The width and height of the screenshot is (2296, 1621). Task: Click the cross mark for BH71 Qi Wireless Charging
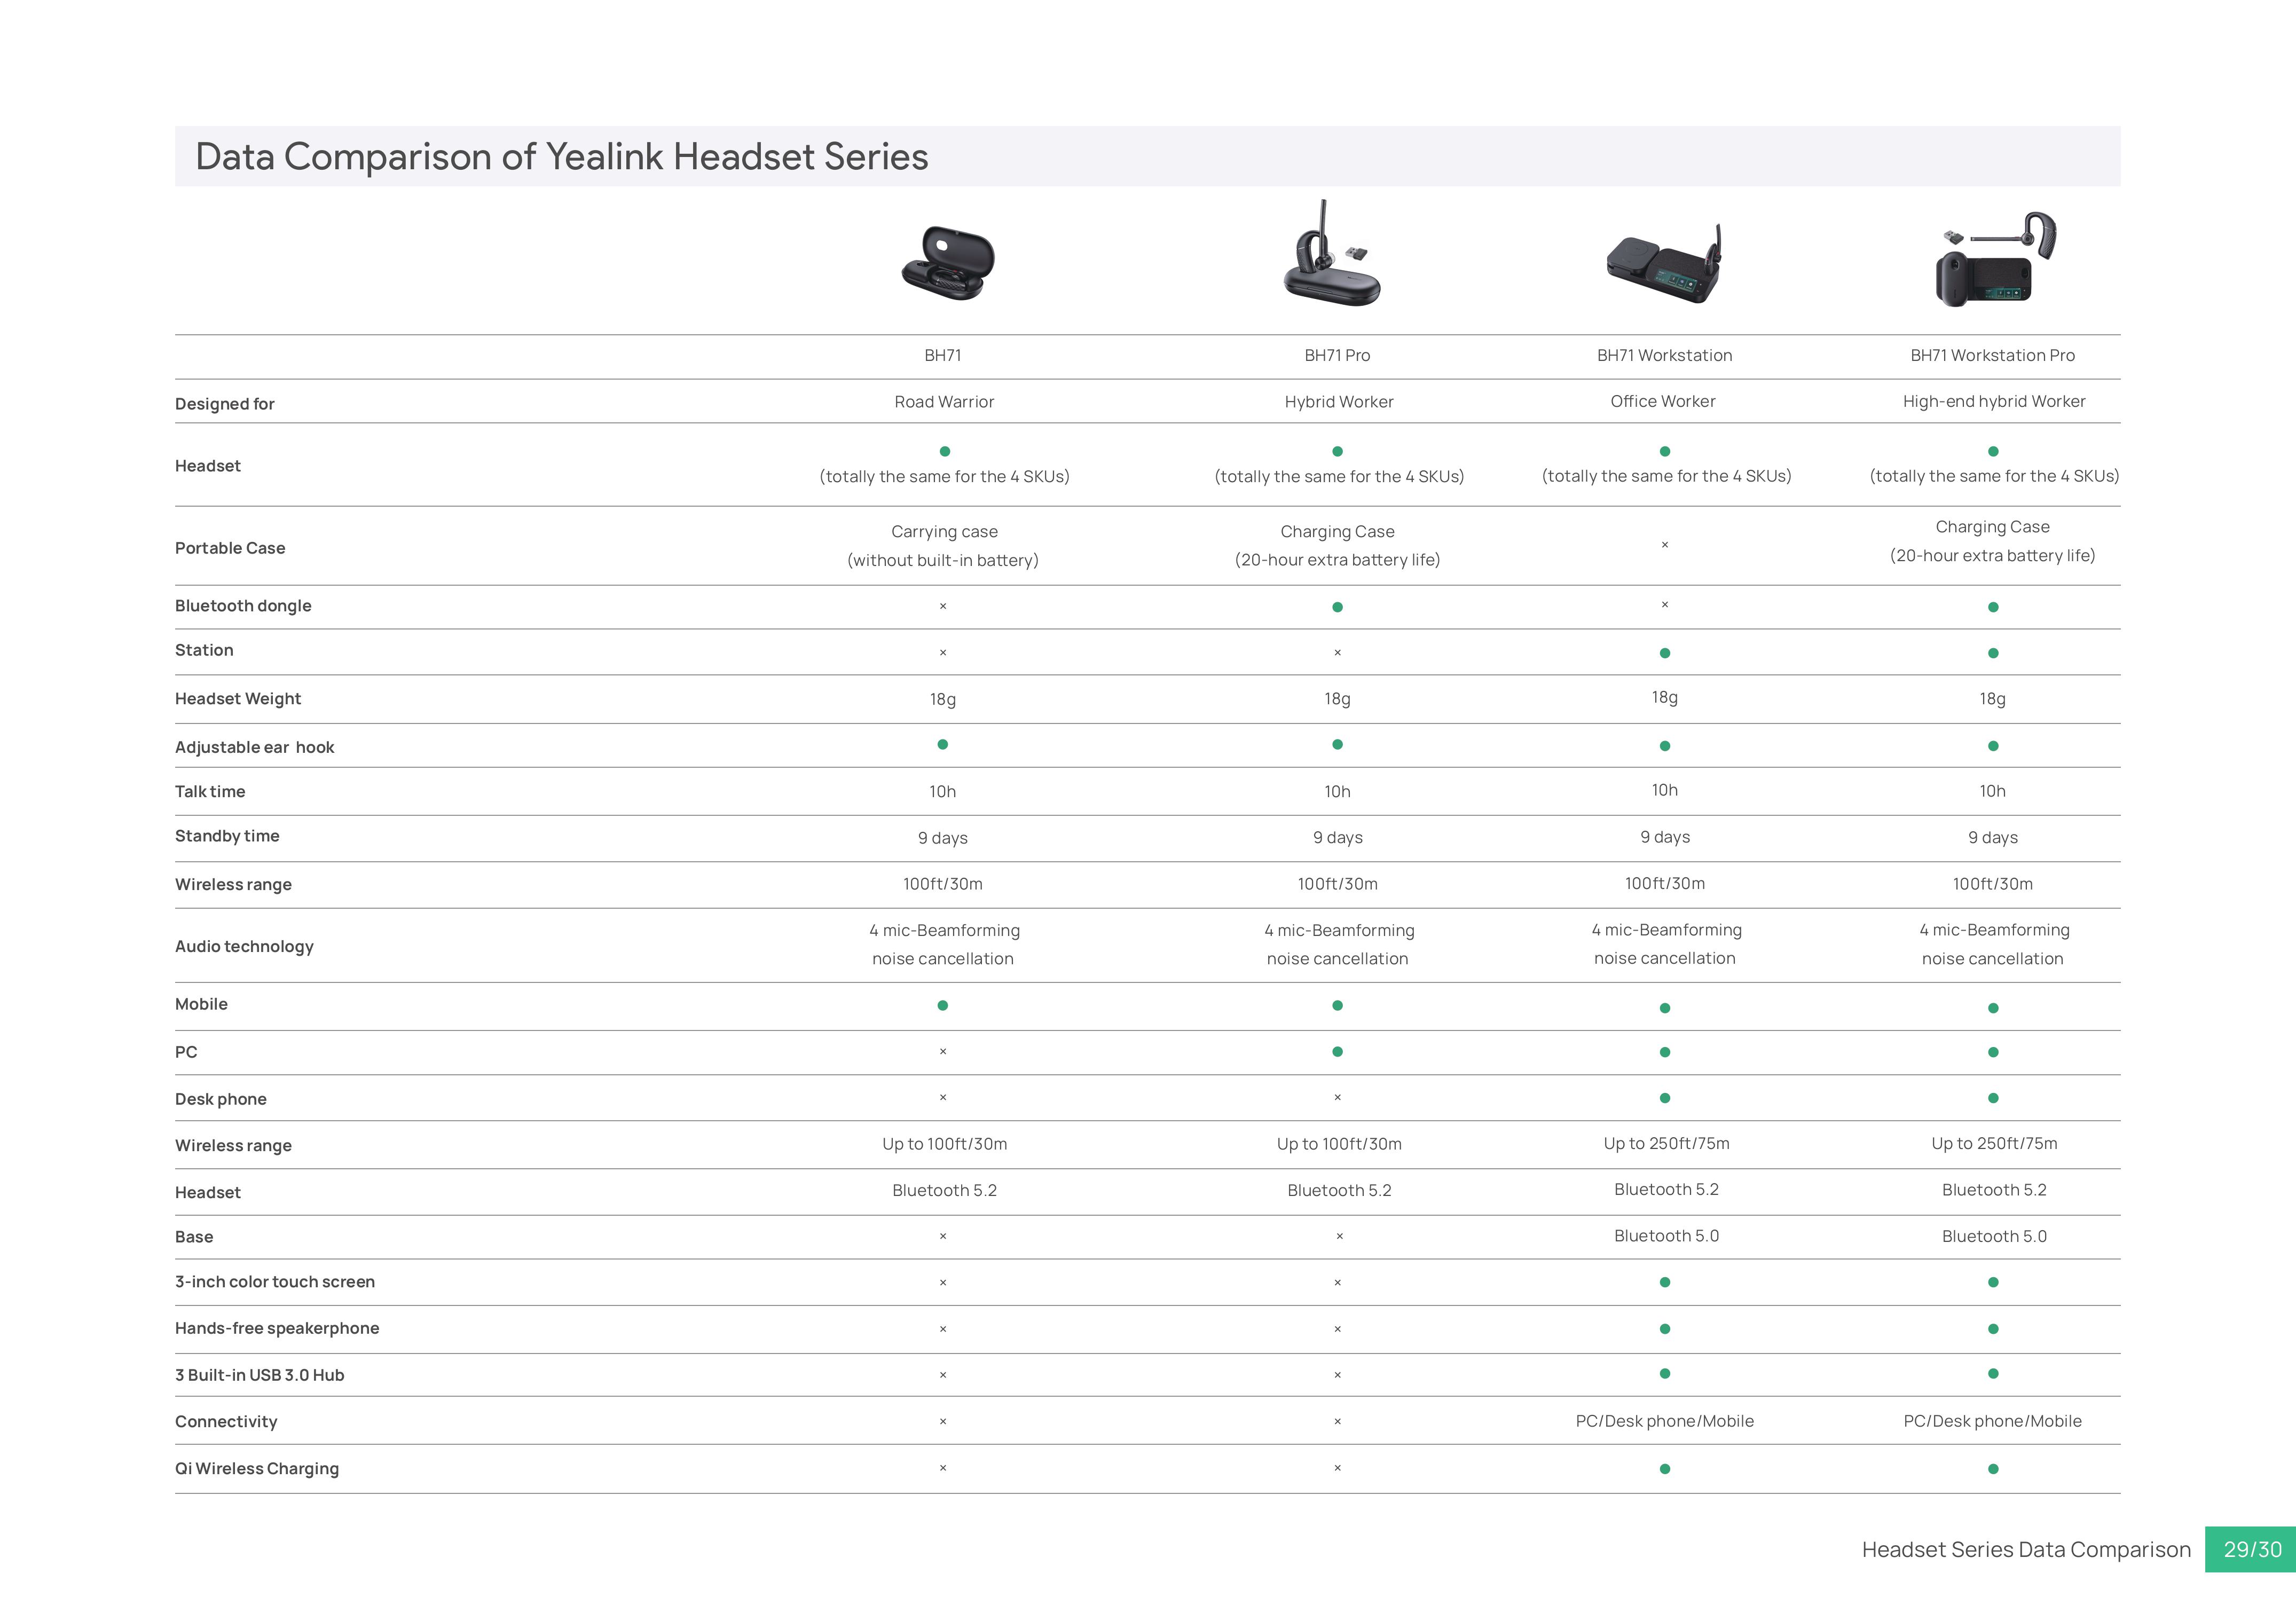[942, 1468]
